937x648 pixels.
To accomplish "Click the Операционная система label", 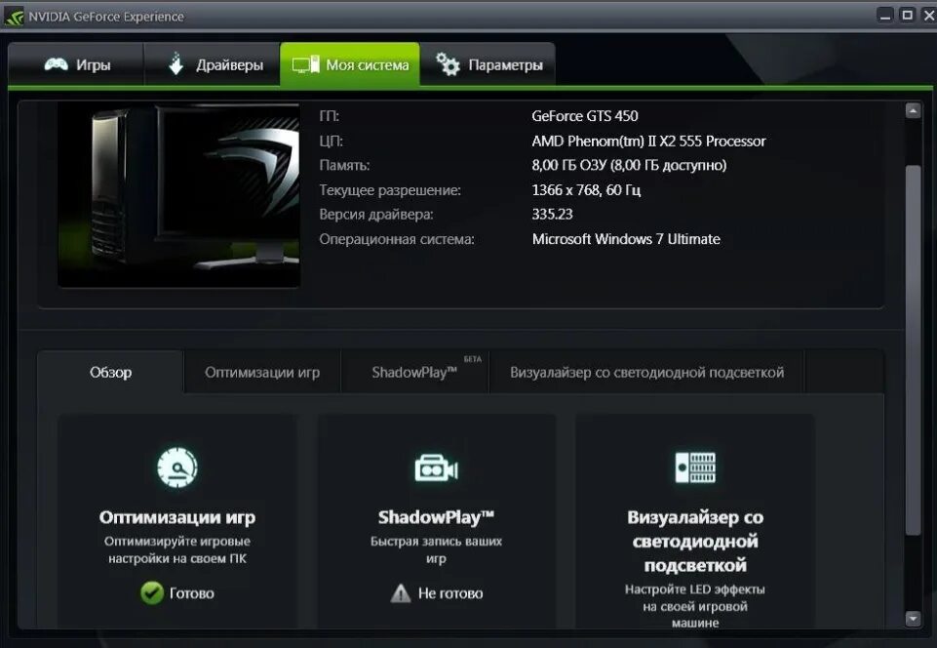I will coord(397,239).
